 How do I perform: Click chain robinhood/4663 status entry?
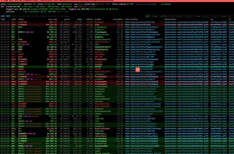coord(11,4)
